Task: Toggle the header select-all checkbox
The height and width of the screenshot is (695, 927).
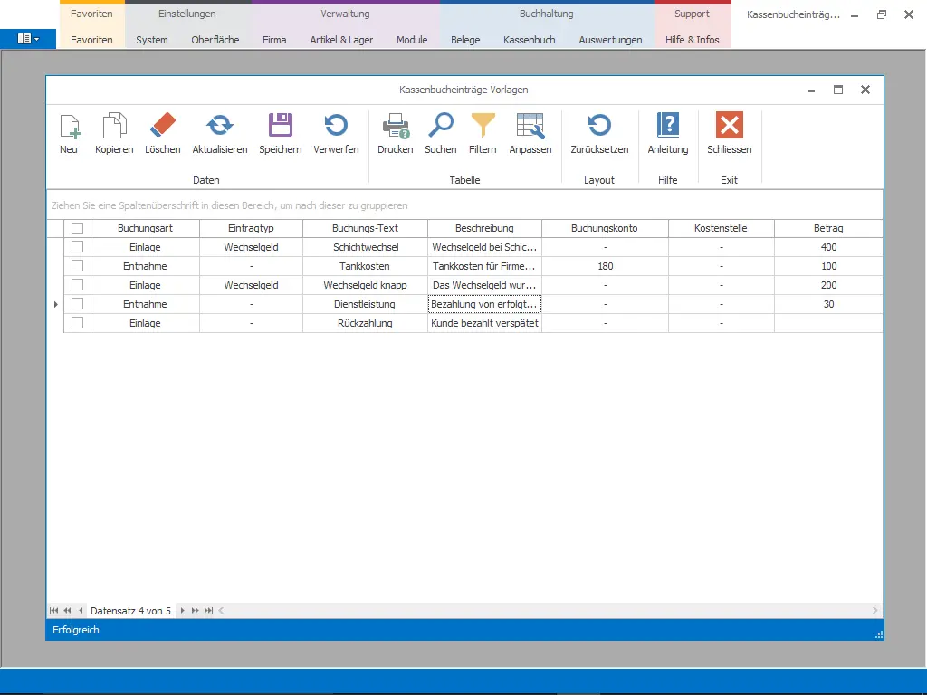Action: [x=78, y=228]
